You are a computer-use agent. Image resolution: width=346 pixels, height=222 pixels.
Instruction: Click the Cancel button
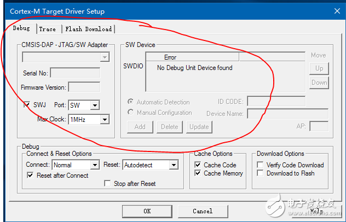203,212
